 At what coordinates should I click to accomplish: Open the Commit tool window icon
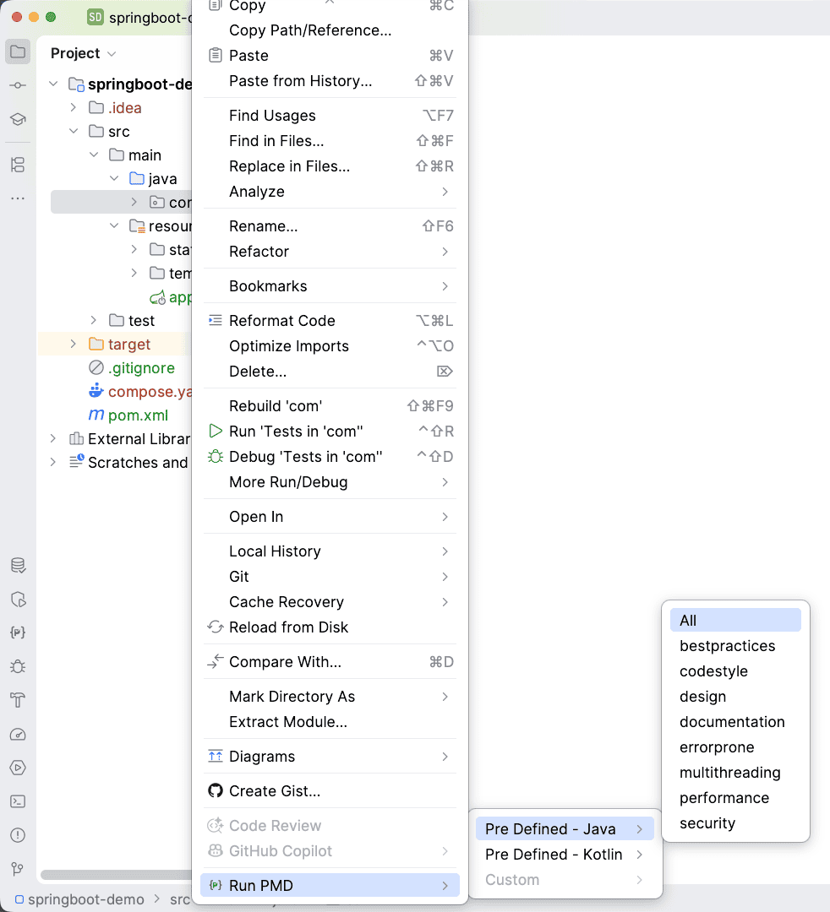[x=18, y=85]
